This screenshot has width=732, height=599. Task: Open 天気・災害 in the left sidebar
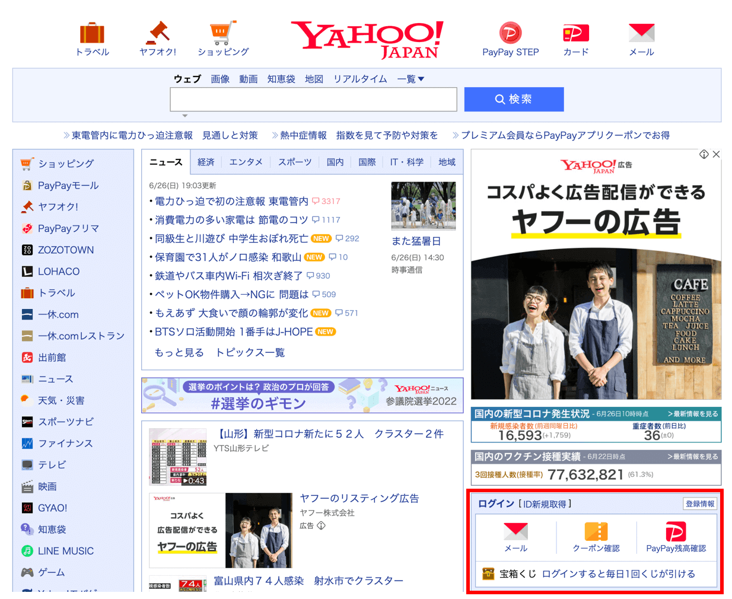(61, 401)
